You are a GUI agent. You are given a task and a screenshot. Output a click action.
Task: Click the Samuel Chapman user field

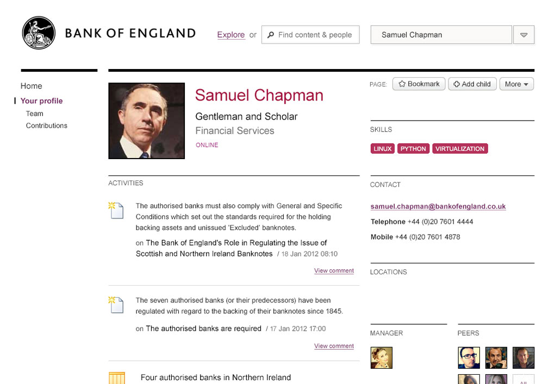click(441, 35)
